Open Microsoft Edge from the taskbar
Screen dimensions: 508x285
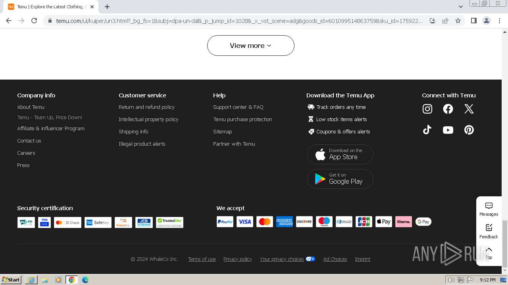pyautogui.click(x=85, y=280)
